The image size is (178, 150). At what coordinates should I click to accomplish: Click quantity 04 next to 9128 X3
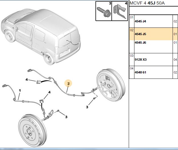coord(175,60)
